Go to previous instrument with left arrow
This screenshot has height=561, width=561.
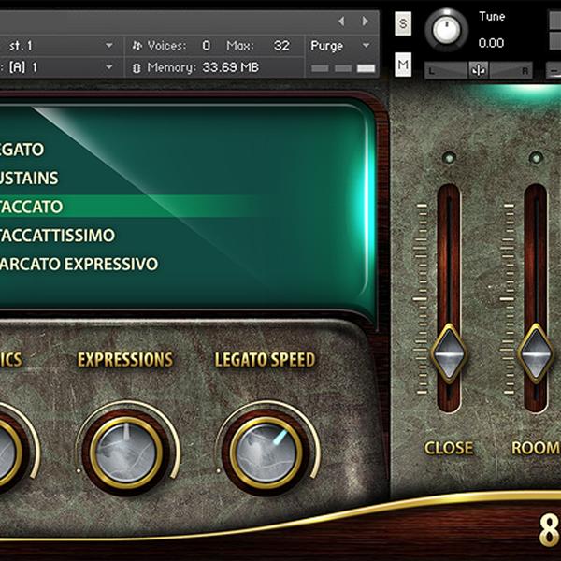click(x=342, y=21)
